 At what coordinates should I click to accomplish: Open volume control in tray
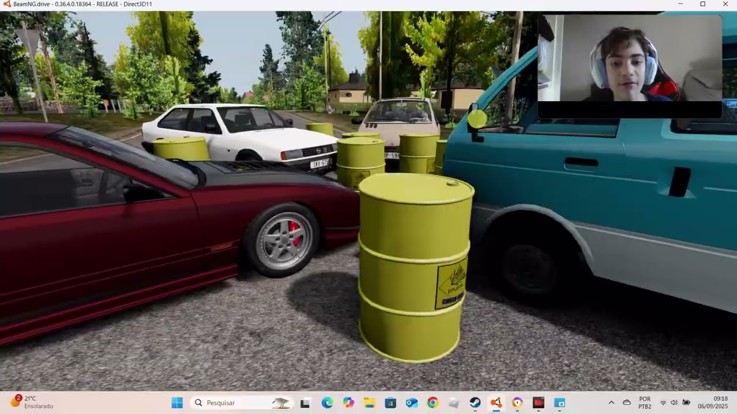[674, 402]
